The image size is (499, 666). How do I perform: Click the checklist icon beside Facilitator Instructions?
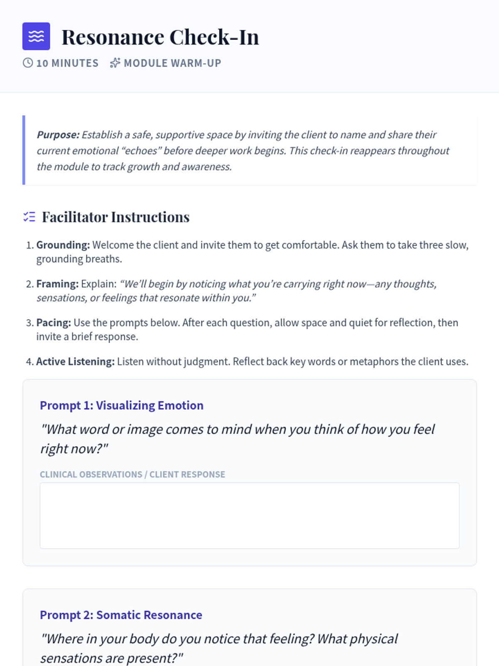coord(29,217)
